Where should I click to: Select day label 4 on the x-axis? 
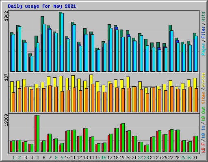tap(32, 158)
